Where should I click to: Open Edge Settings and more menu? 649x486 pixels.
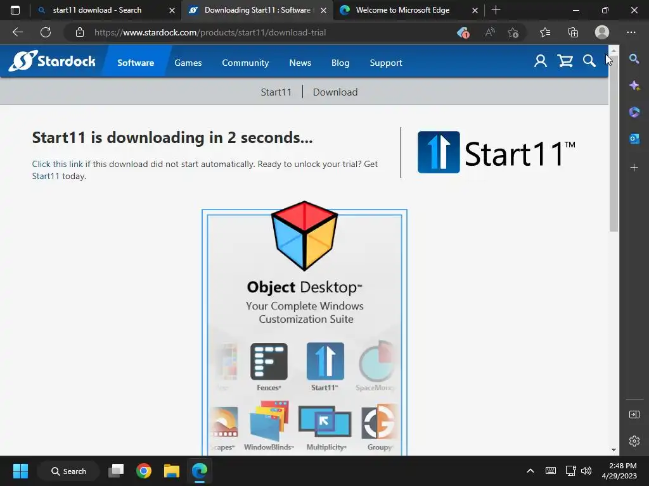pos(631,32)
